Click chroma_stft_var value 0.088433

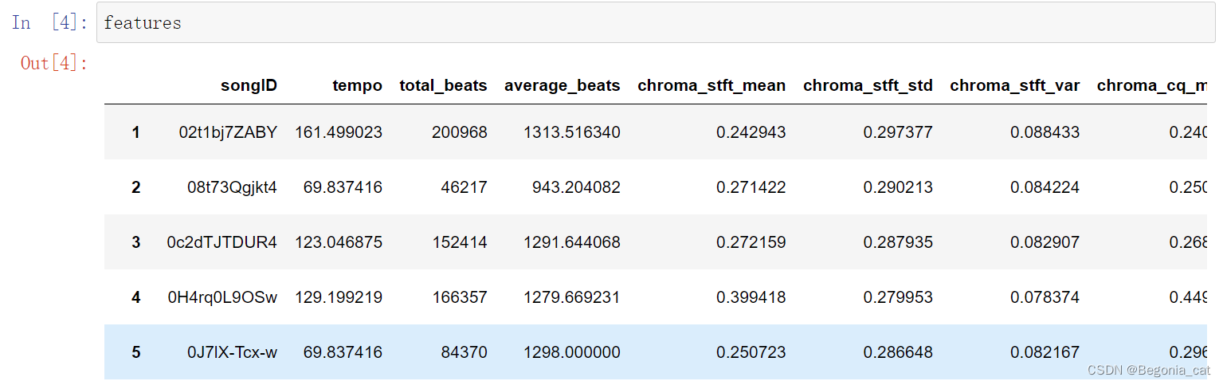[1045, 132]
